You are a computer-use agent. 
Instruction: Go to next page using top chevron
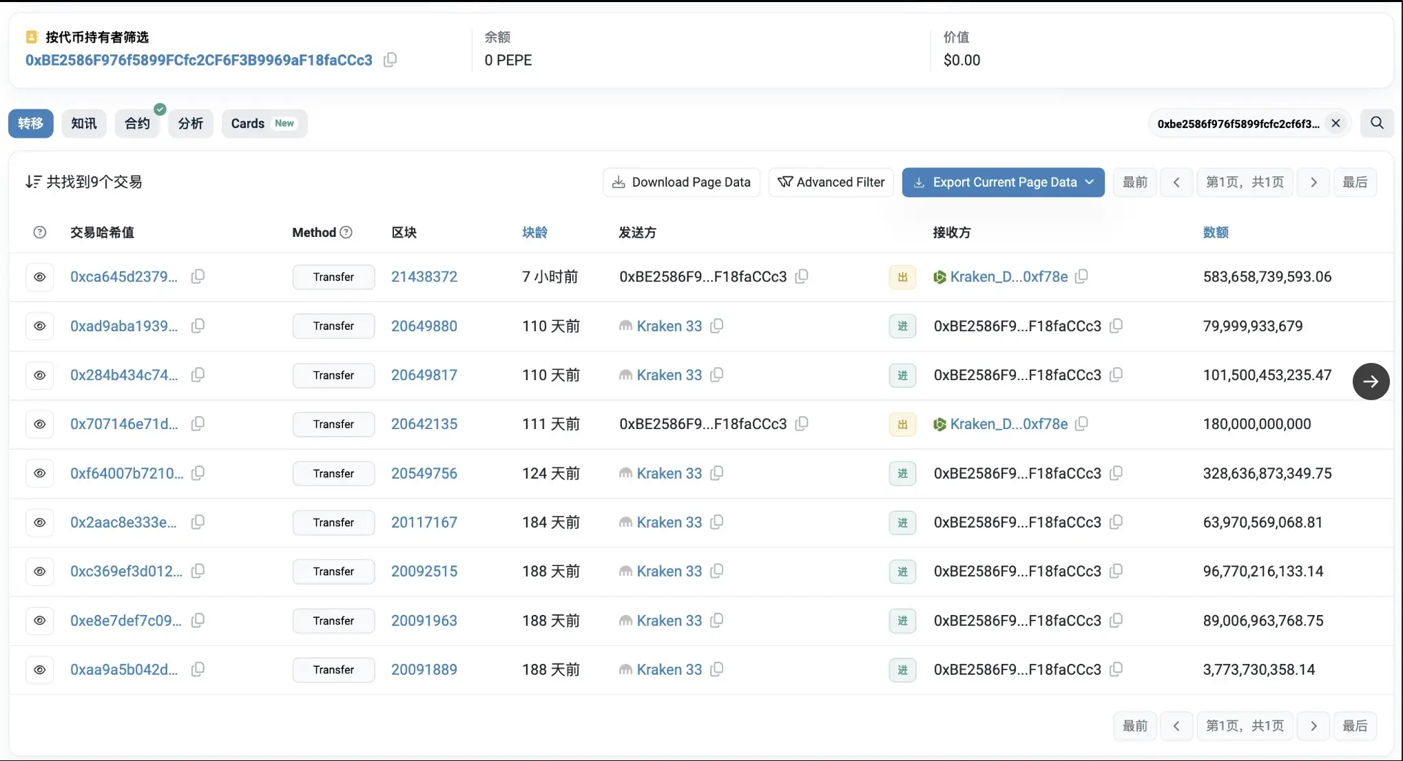[x=1313, y=183]
